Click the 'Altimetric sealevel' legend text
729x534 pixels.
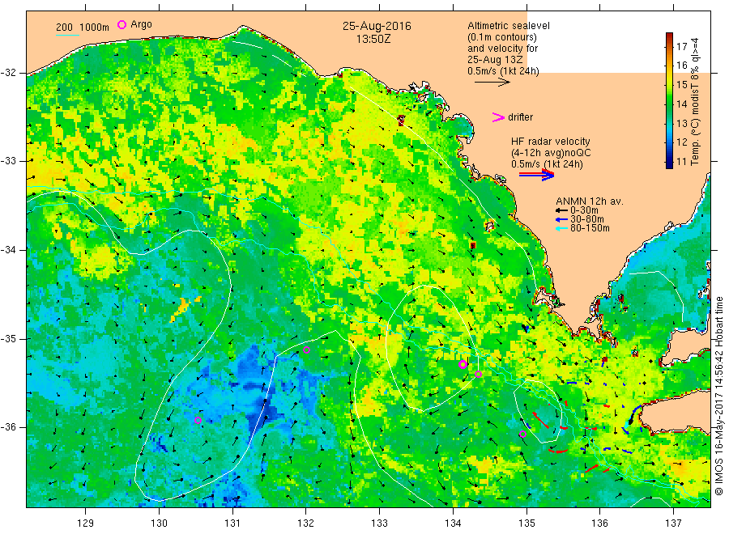pyautogui.click(x=509, y=26)
